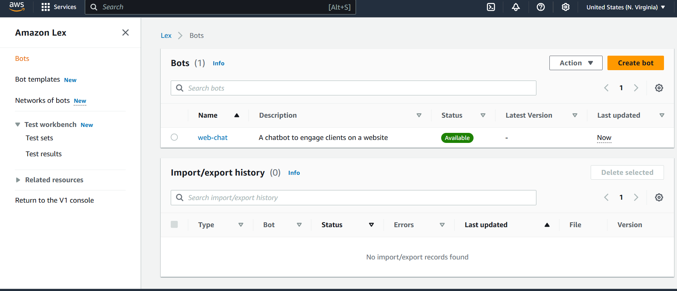Focus the top AWS Search box
The width and height of the screenshot is (677, 291).
click(220, 7)
